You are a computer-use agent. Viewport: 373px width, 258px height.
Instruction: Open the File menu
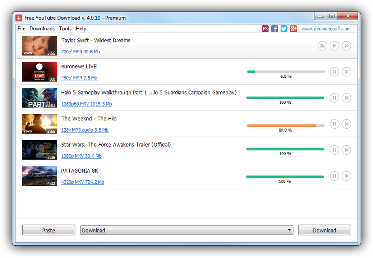21,29
